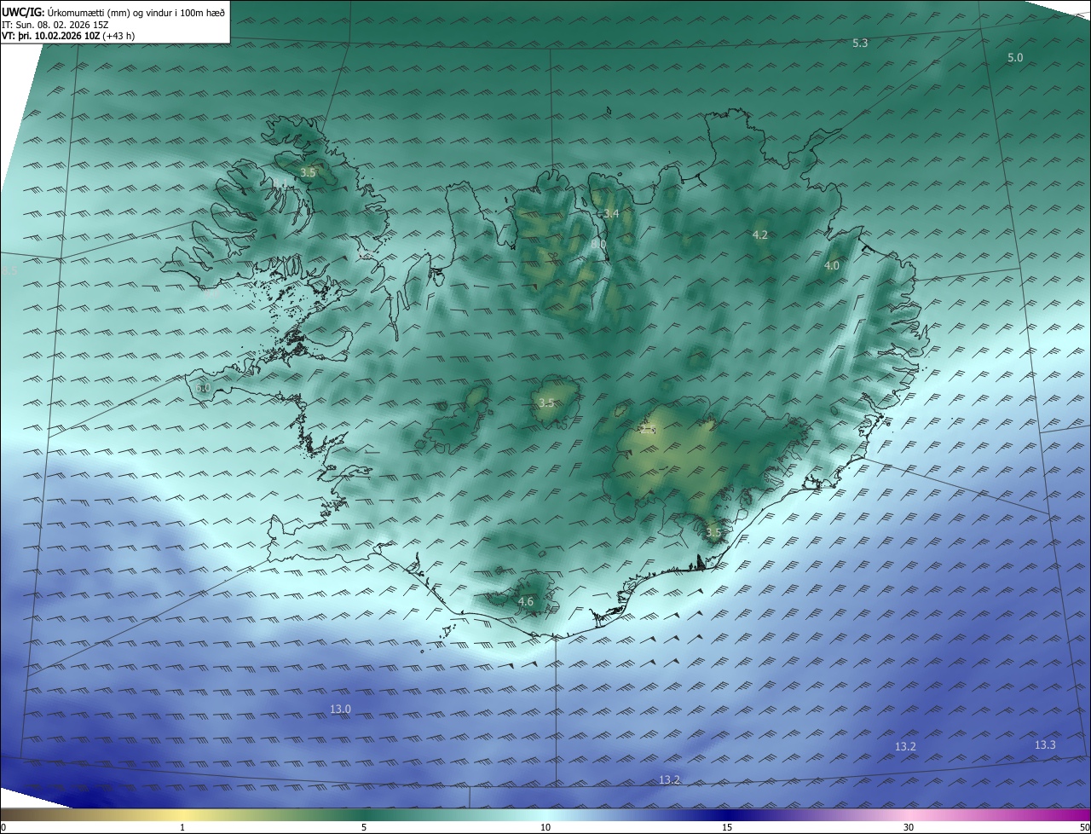Click the 13.0 value label over the ocean
Viewport: 1091px width, 834px height.
(x=340, y=709)
